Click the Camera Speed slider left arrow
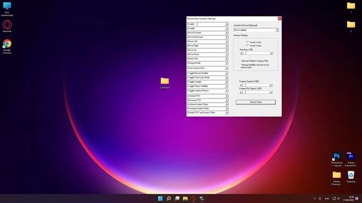This screenshot has width=362, height=203. pyautogui.click(x=241, y=85)
